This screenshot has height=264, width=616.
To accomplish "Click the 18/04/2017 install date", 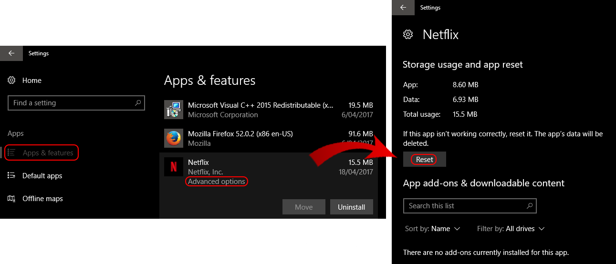I will pyautogui.click(x=356, y=172).
